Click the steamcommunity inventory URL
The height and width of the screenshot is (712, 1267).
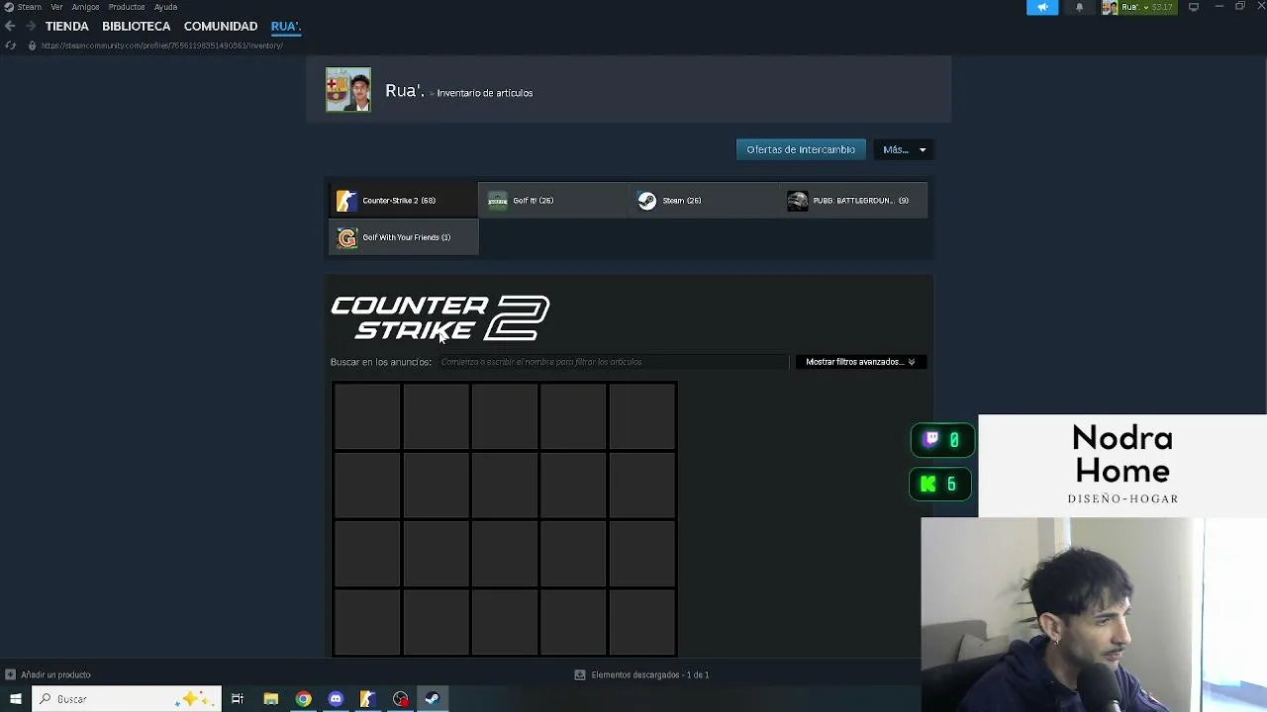[162, 45]
